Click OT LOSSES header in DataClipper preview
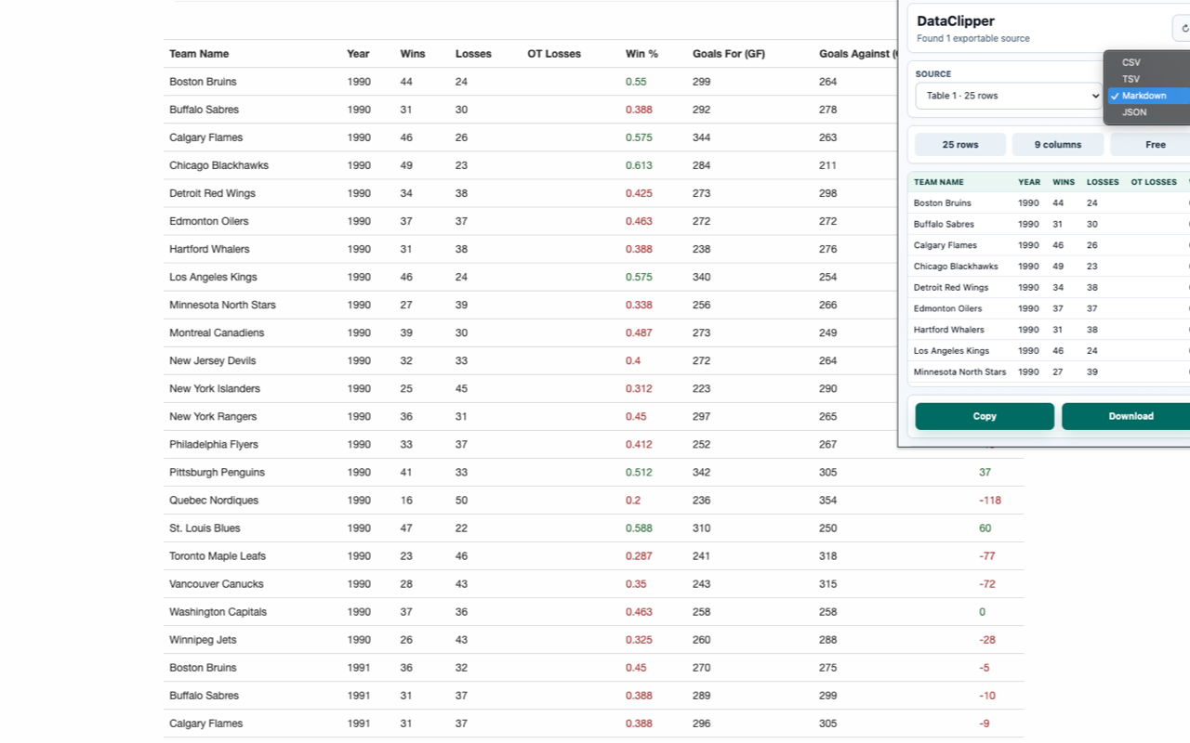This screenshot has width=1190, height=743. point(1154,182)
